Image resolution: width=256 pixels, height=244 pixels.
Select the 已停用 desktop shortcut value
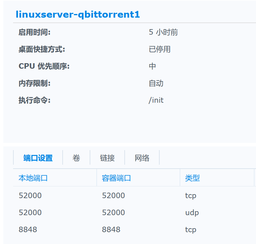[160, 49]
